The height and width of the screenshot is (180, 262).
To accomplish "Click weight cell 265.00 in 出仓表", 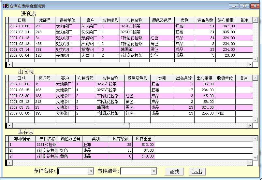I will click(x=205, y=113).
